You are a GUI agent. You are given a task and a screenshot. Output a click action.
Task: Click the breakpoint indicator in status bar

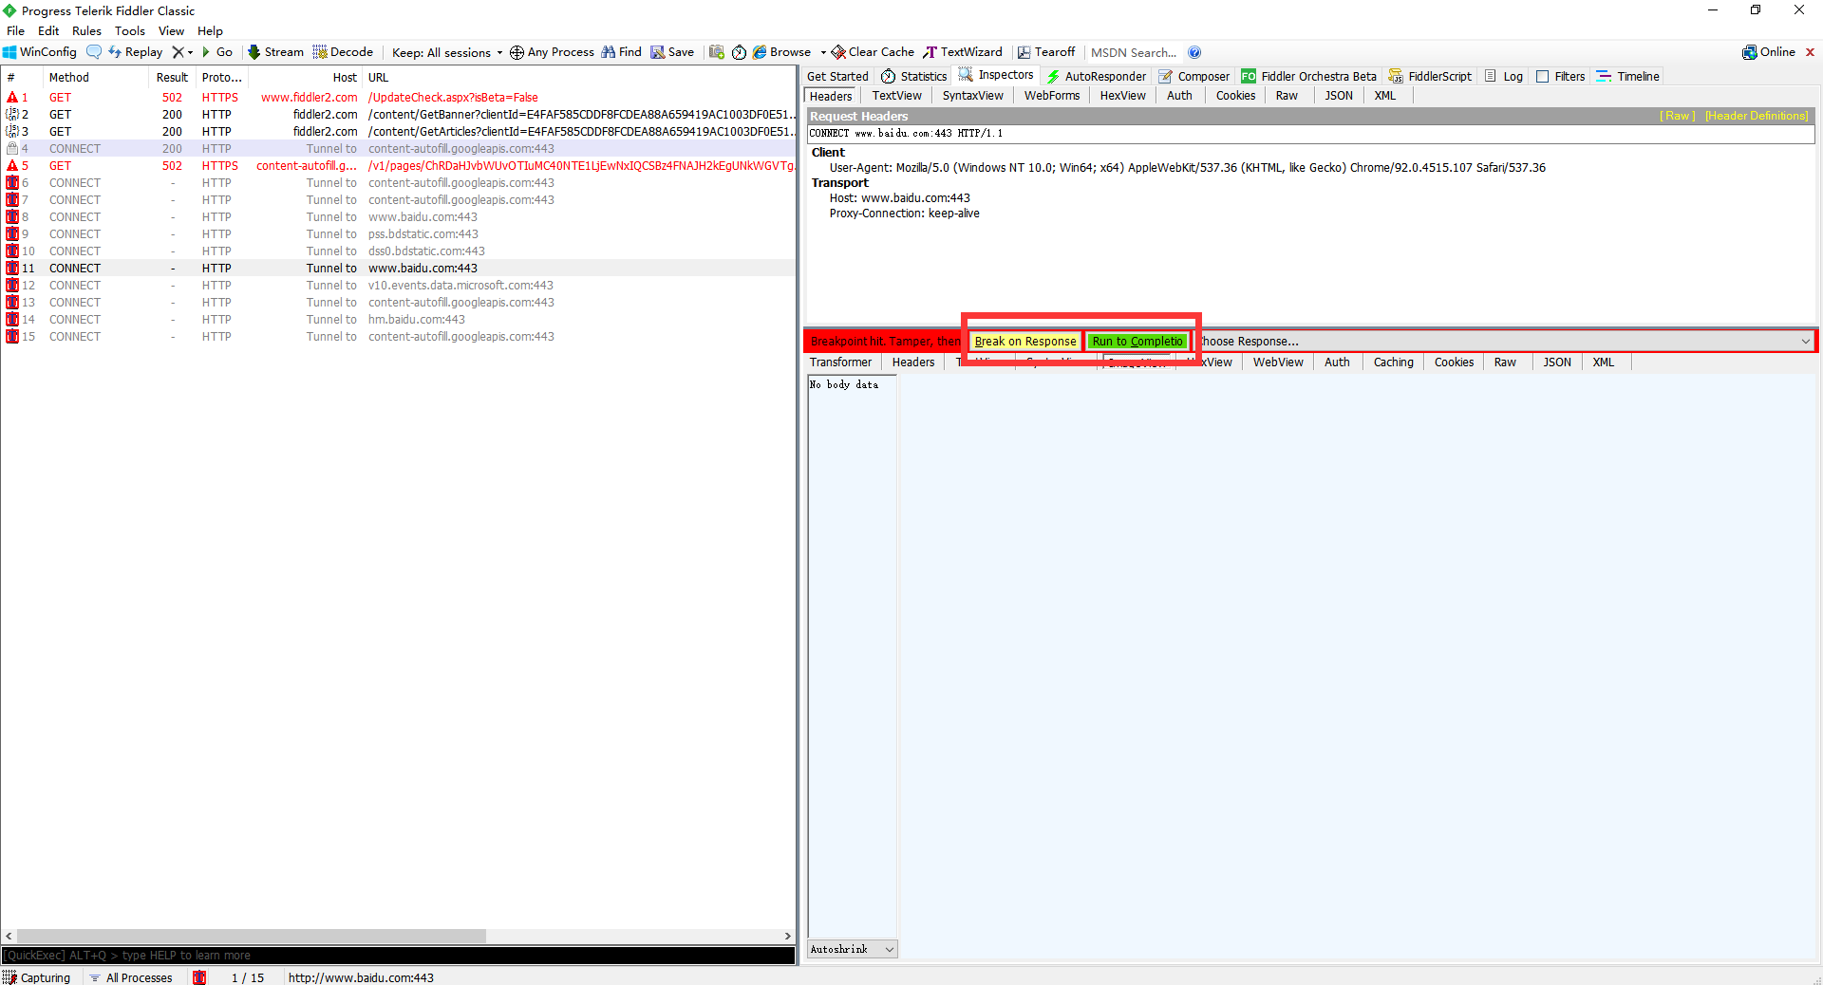coord(199,977)
